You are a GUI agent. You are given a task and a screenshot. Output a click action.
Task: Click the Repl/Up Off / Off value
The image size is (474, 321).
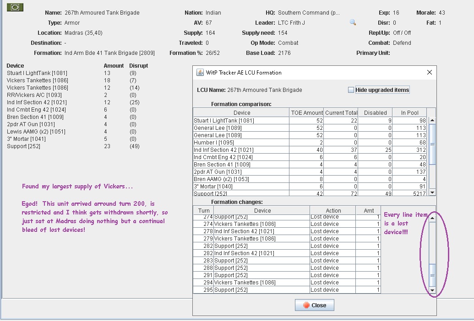[x=402, y=32]
